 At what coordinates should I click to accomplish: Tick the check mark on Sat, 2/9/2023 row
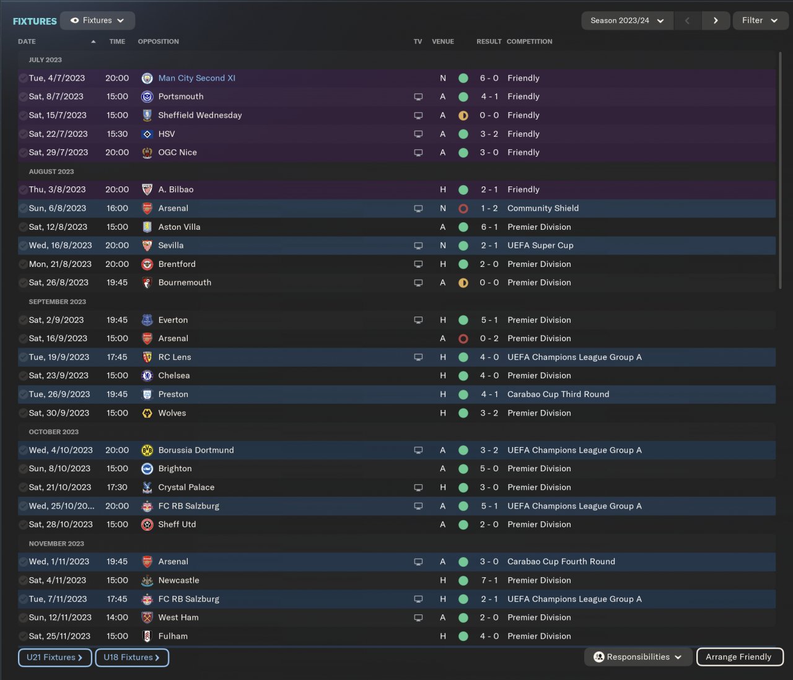(23, 320)
